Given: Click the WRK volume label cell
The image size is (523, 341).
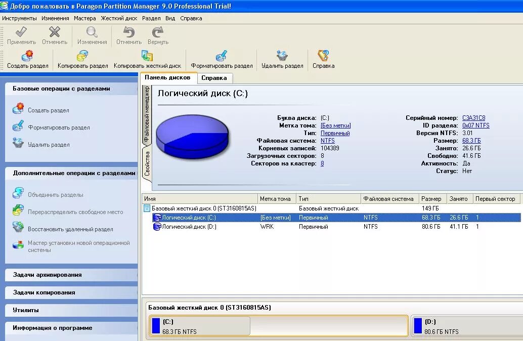Looking at the screenshot, I should click(x=267, y=227).
